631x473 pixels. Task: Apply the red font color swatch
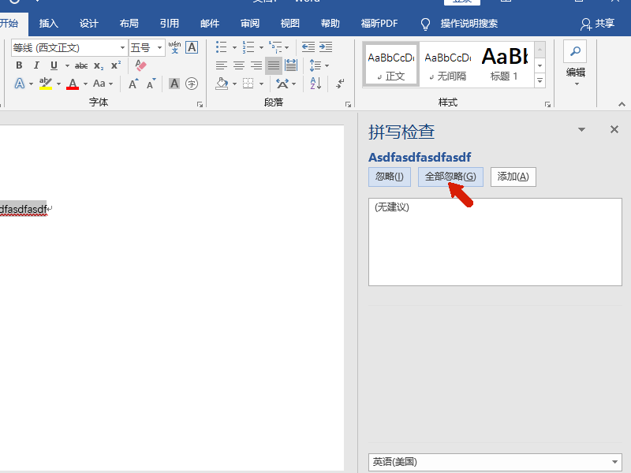(73, 84)
